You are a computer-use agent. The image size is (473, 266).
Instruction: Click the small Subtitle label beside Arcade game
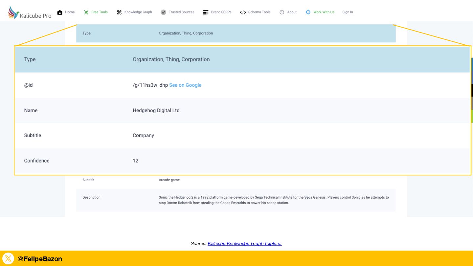coord(88,180)
